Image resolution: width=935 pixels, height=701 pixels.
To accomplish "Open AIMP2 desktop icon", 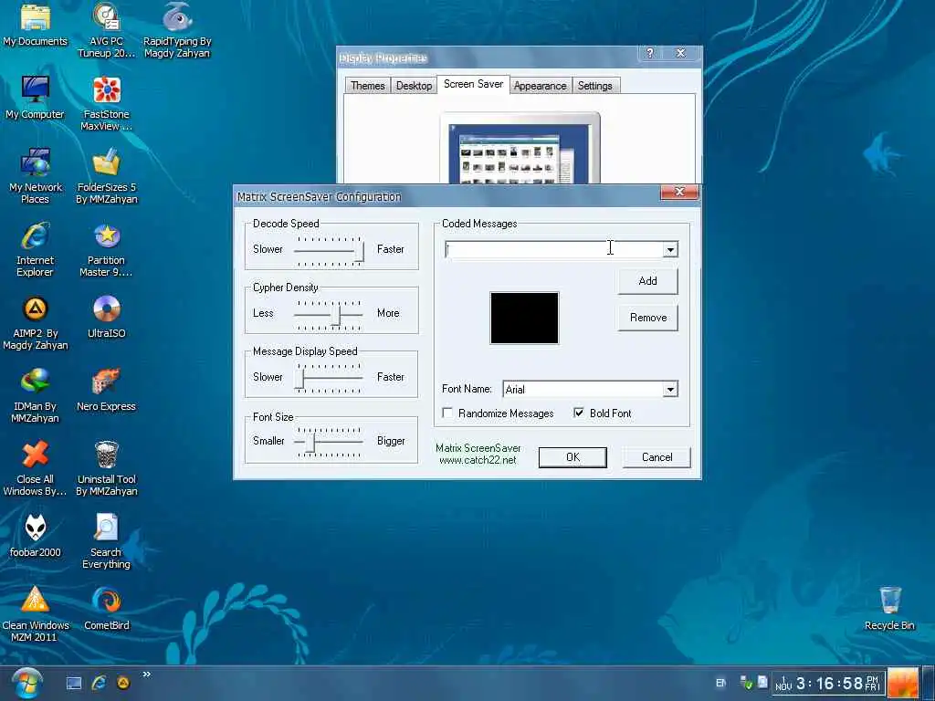I will tap(36, 322).
